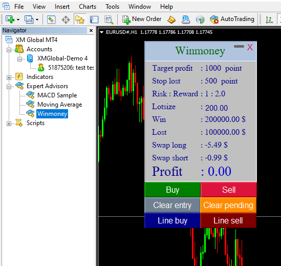
Task: Click the Clear entry button
Action: (x=172, y=205)
